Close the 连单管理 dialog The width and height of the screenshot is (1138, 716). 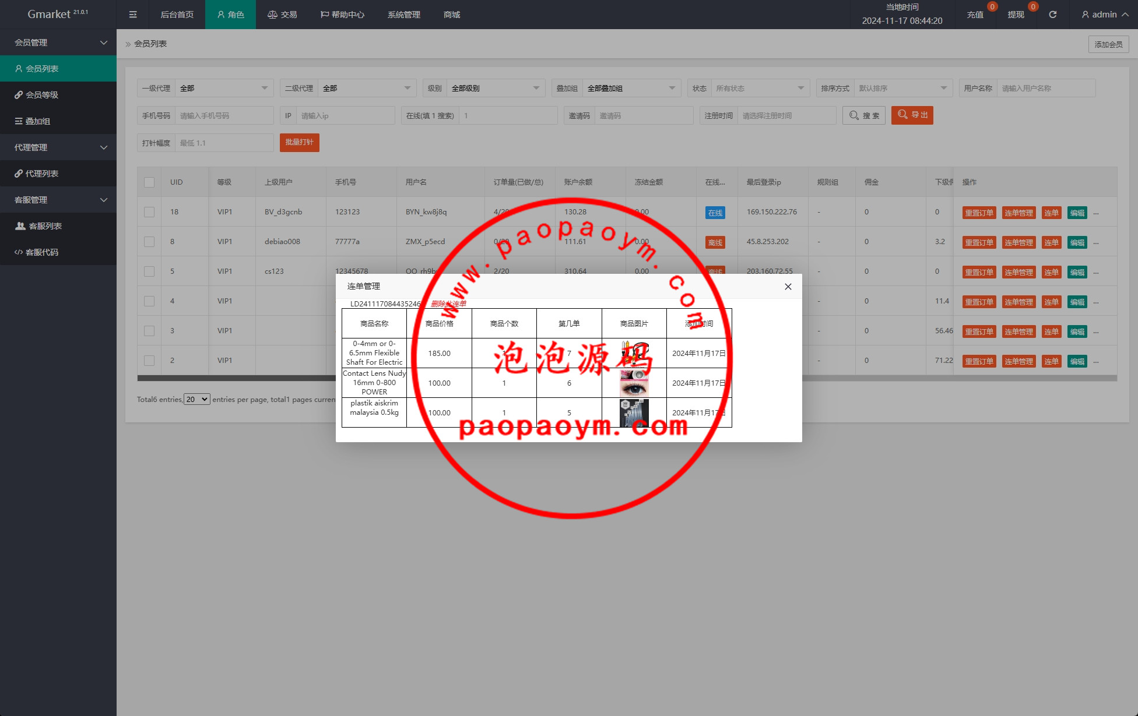[x=788, y=287]
